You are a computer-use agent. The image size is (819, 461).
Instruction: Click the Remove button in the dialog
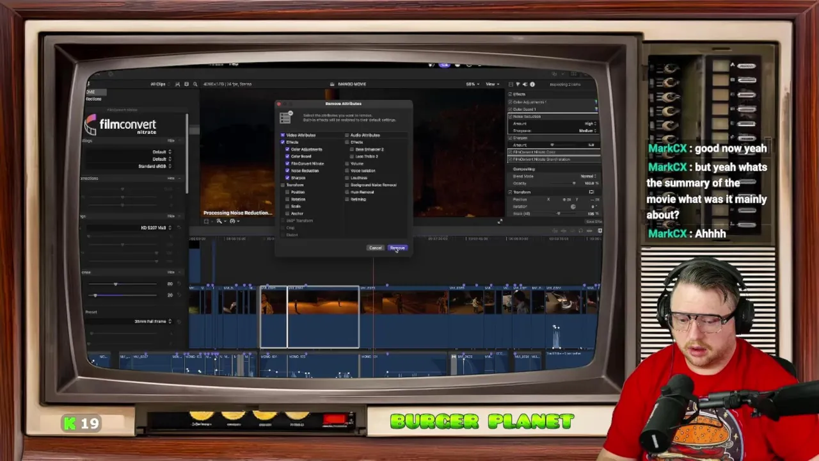397,248
